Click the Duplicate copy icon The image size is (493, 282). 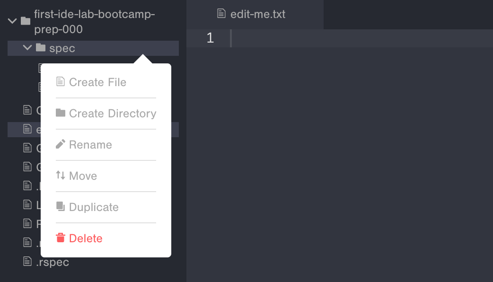pyautogui.click(x=60, y=207)
